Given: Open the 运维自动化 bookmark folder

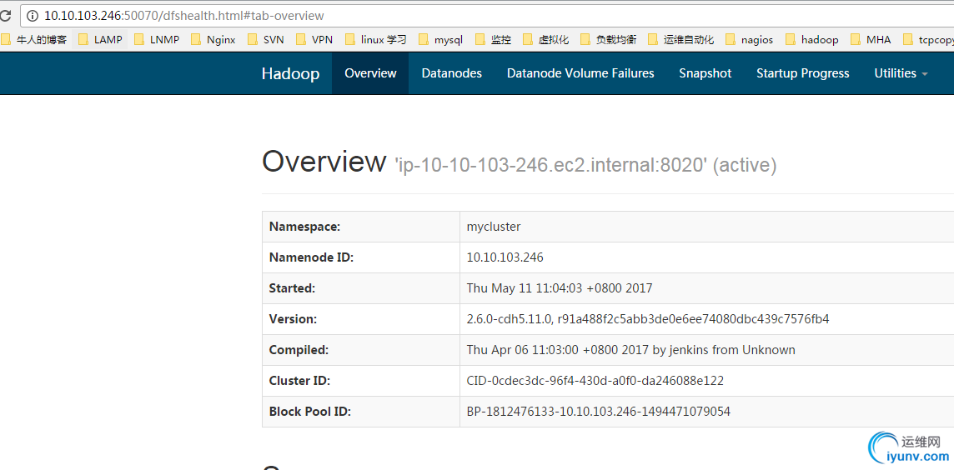Looking at the screenshot, I should (681, 39).
